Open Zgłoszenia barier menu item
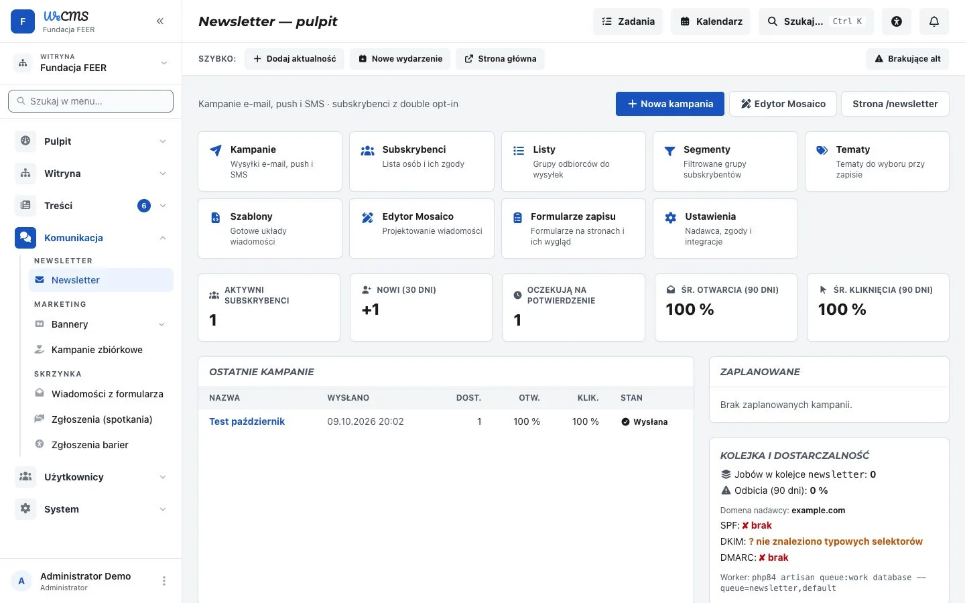 [x=101, y=445]
